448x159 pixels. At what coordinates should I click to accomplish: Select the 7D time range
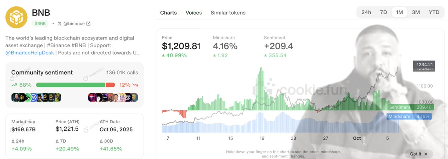tap(383, 12)
